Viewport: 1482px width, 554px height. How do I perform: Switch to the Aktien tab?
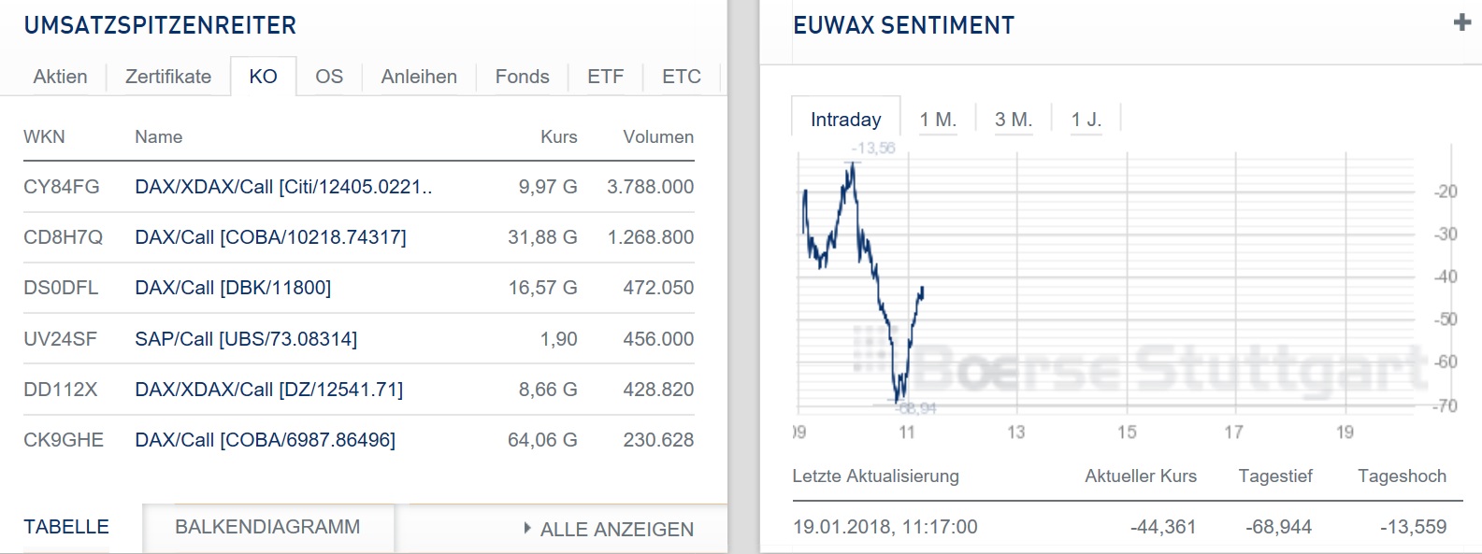point(59,77)
